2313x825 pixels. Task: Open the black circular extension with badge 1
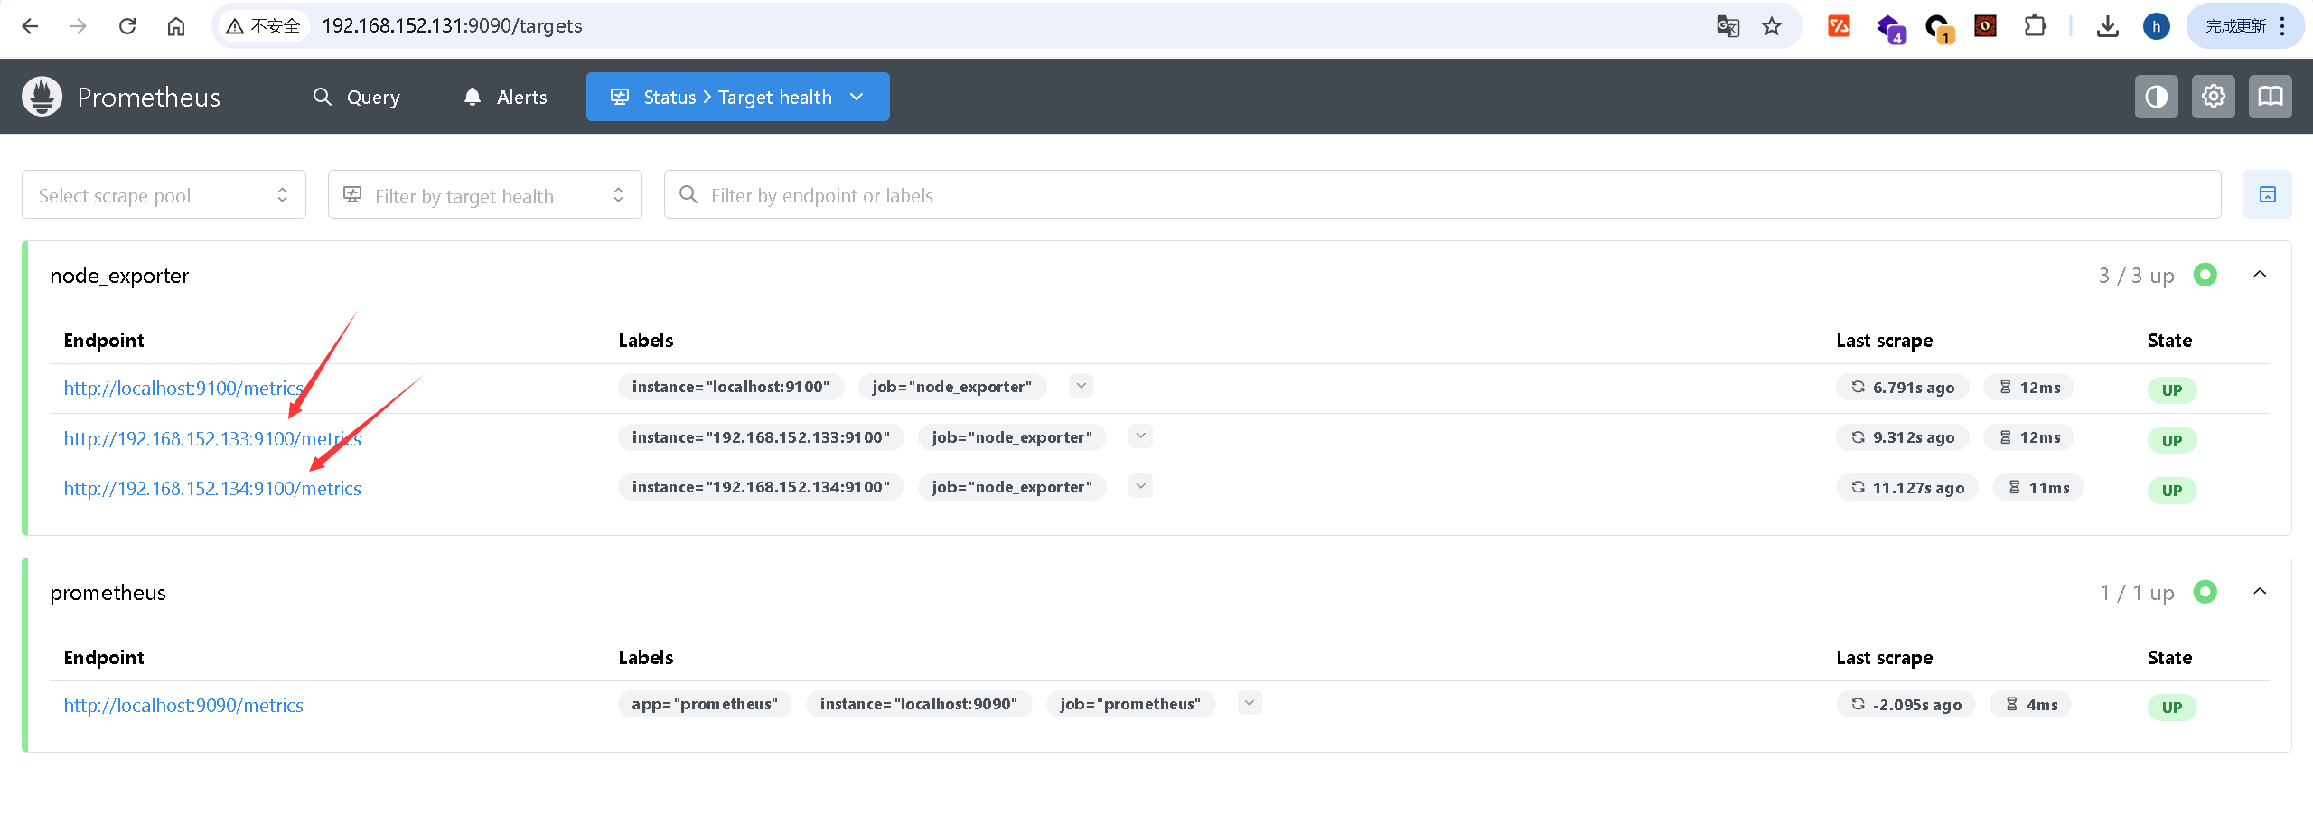1938,28
